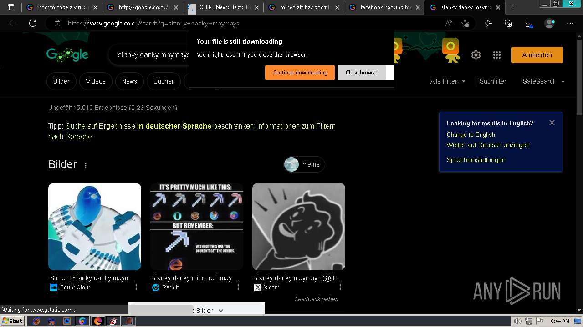Open the Google apps grid icon
This screenshot has height=327, width=583.
[497, 55]
